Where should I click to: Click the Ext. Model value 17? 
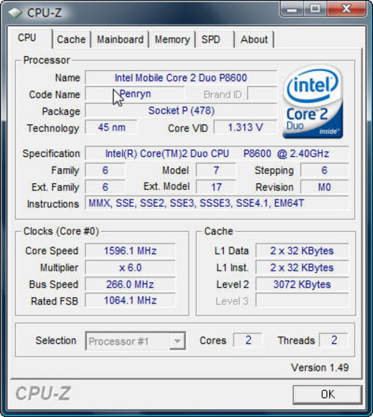pyautogui.click(x=216, y=188)
